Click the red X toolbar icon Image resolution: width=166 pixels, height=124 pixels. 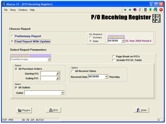tap(161, 10)
